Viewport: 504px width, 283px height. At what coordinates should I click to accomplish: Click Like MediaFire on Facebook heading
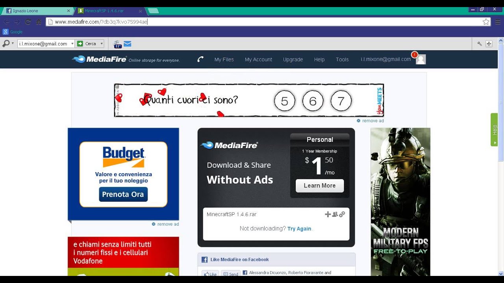point(239,259)
